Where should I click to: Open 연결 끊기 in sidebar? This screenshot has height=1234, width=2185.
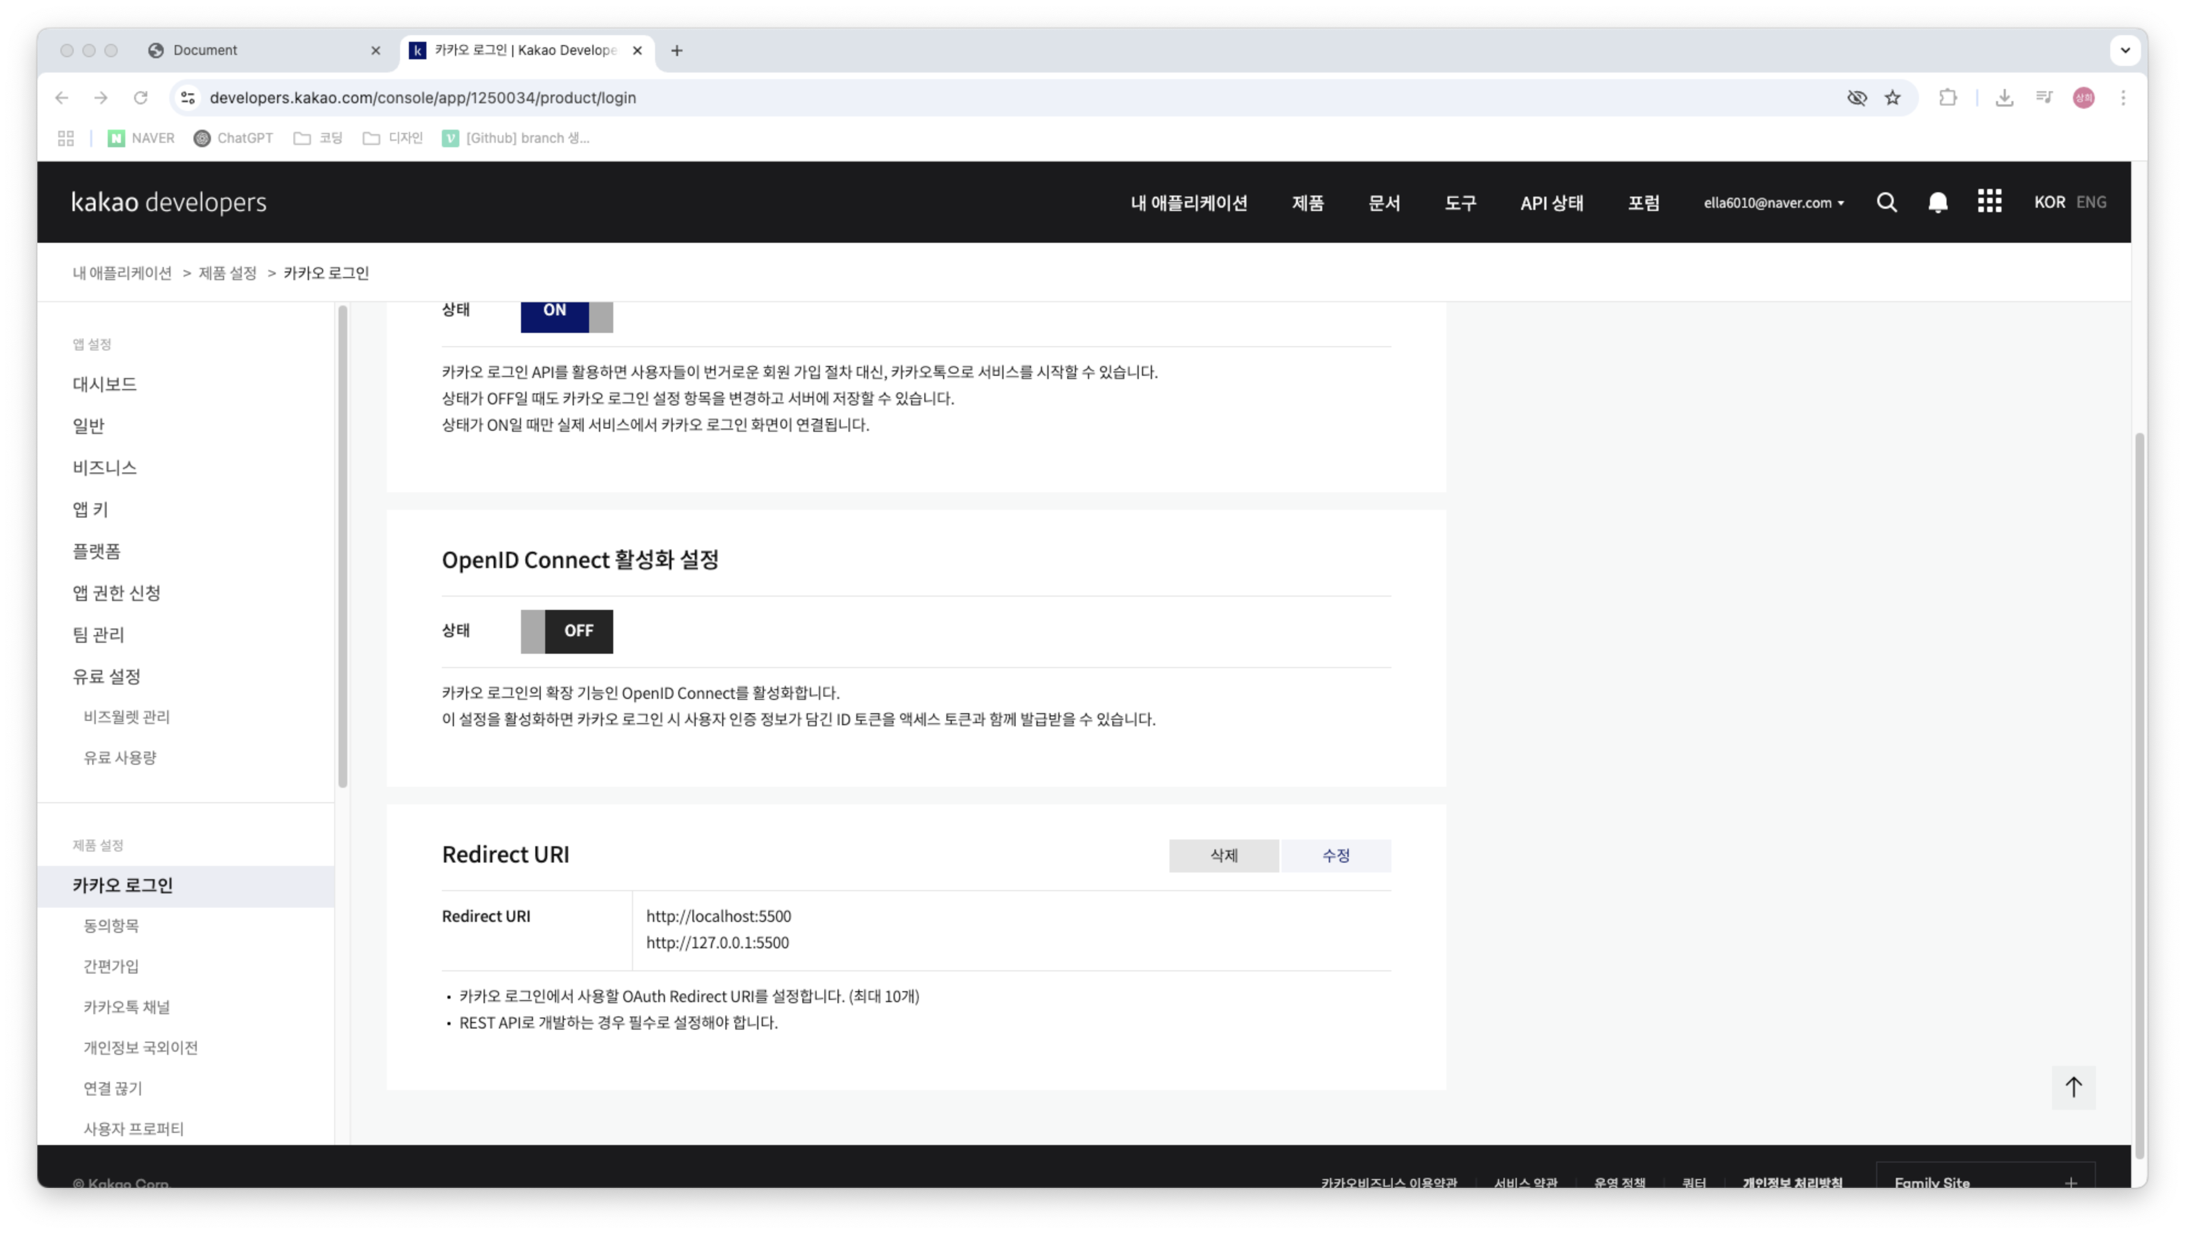click(x=113, y=1088)
